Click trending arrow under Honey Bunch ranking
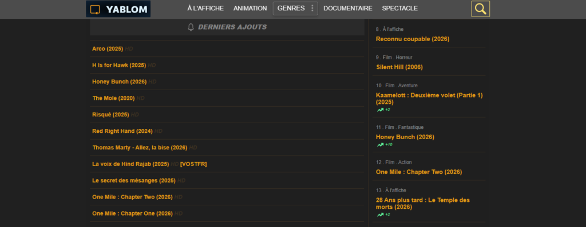The width and height of the screenshot is (586, 227). pos(380,145)
